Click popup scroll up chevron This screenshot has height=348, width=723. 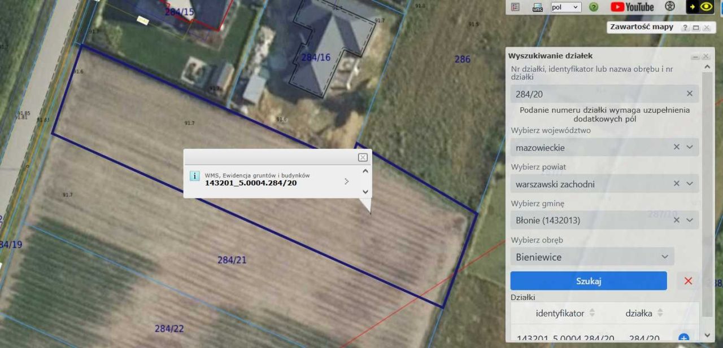365,171
